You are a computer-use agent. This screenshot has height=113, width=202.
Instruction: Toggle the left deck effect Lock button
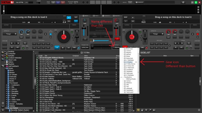pos(21,37)
